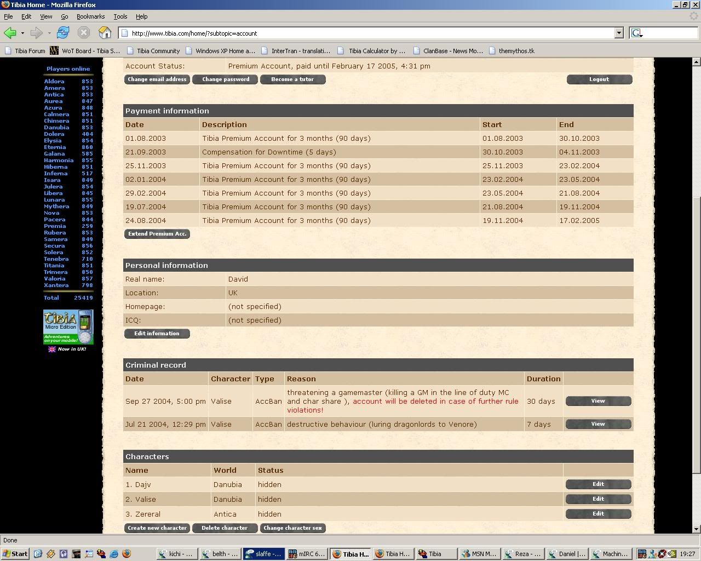The image size is (701, 561).
Task: Launch Tibia client from Quick Launch
Action: pyautogui.click(x=101, y=554)
